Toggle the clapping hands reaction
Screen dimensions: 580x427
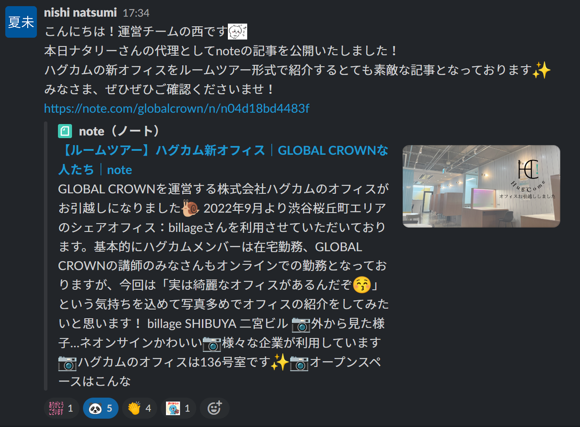pyautogui.click(x=140, y=409)
